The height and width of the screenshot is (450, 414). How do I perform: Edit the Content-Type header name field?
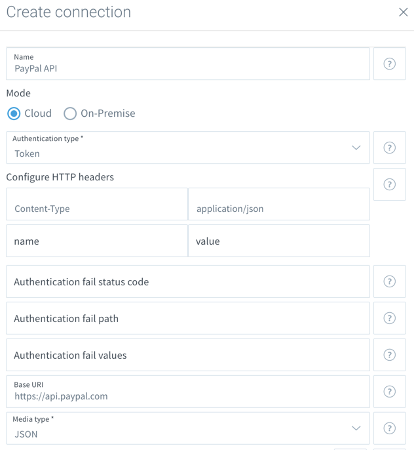(x=97, y=205)
